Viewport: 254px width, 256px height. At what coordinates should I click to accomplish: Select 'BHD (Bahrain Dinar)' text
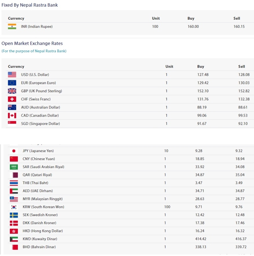(x=39, y=247)
